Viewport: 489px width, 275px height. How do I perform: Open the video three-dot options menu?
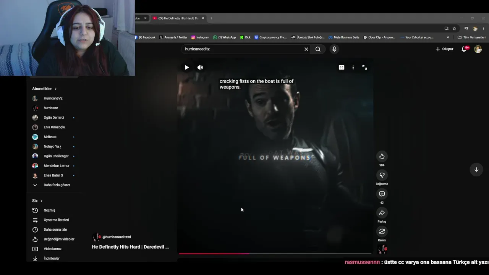pyautogui.click(x=353, y=67)
